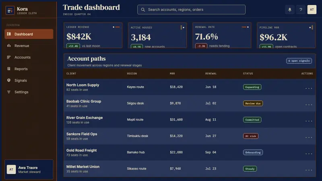Sort by the MRR column header

(172, 74)
